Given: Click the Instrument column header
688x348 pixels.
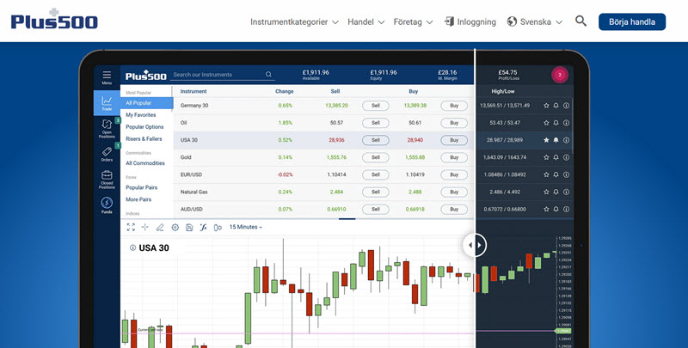Looking at the screenshot, I should coord(193,91).
